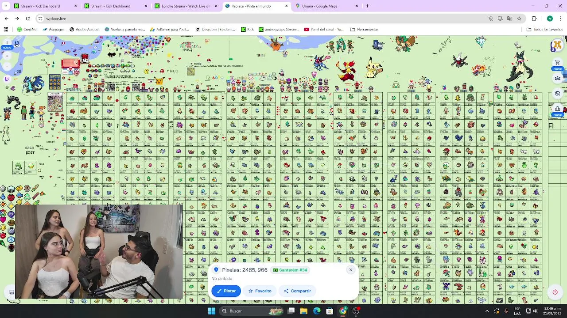Expand the Herramientas bookmark folder

point(364,30)
